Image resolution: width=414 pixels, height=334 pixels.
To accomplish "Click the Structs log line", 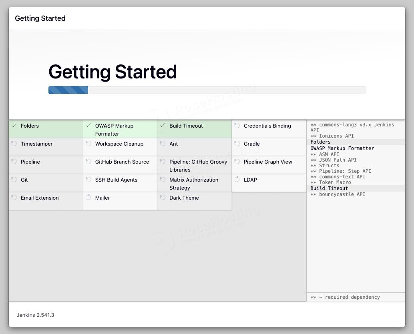I will (x=325, y=166).
